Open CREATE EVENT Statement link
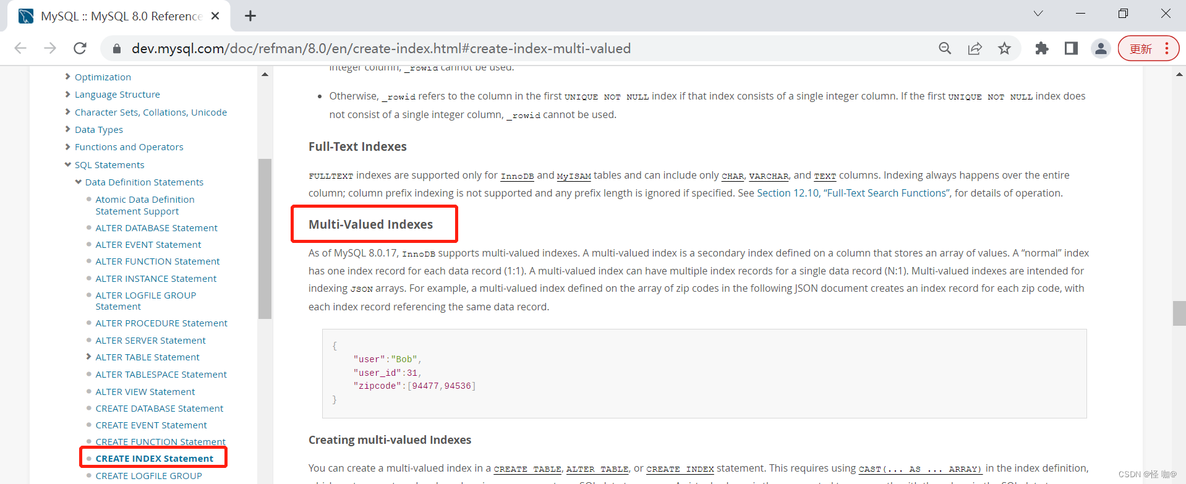 click(x=151, y=425)
